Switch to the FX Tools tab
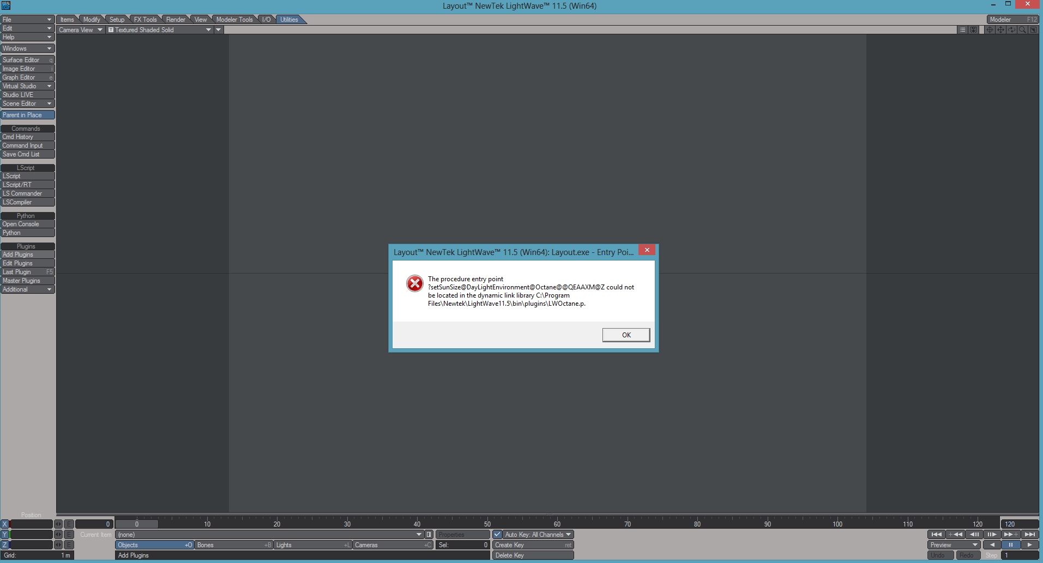The height and width of the screenshot is (563, 1043). [145, 20]
